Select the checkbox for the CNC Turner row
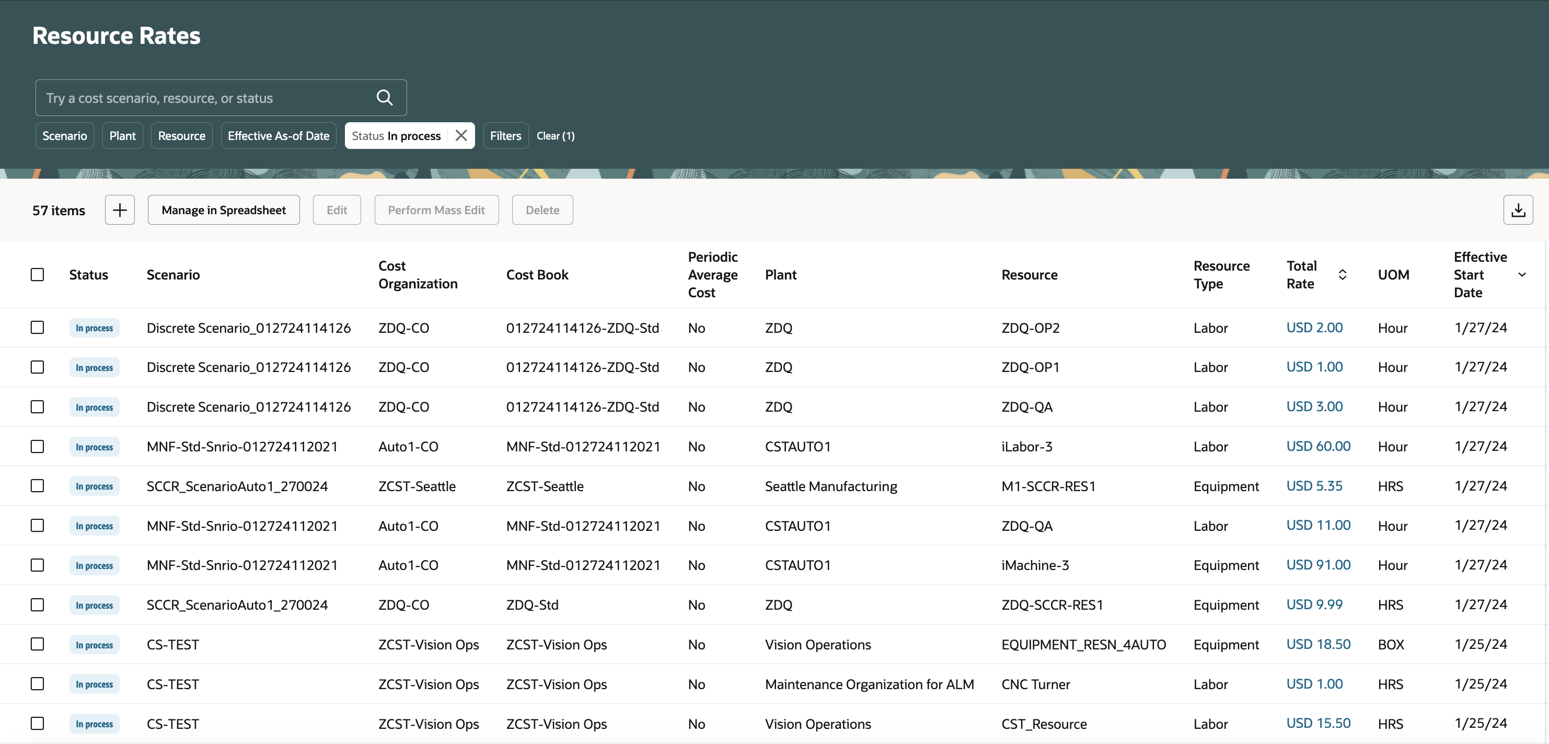 [x=37, y=684]
